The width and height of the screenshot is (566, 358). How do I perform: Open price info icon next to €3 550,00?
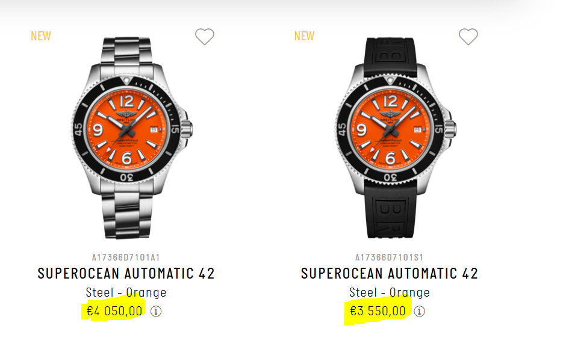point(419,311)
